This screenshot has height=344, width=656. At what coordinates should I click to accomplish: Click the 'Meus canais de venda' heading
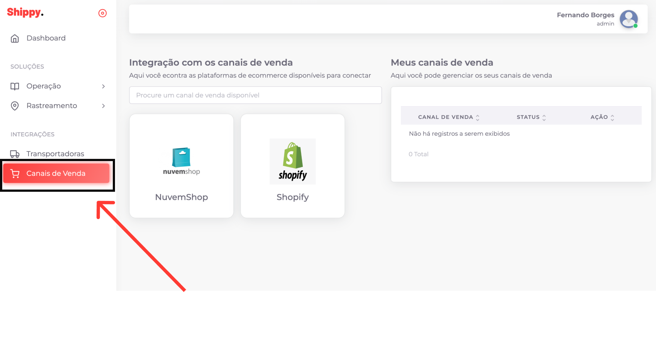[442, 62]
